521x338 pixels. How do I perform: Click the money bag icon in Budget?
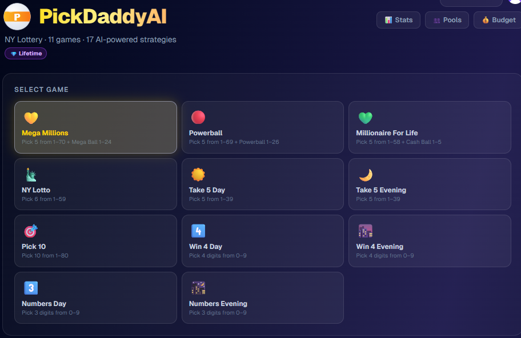pos(486,20)
